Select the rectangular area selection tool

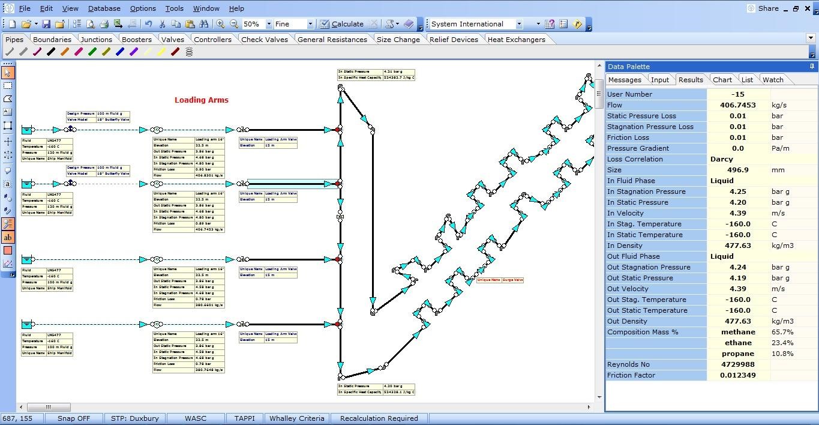[8, 86]
